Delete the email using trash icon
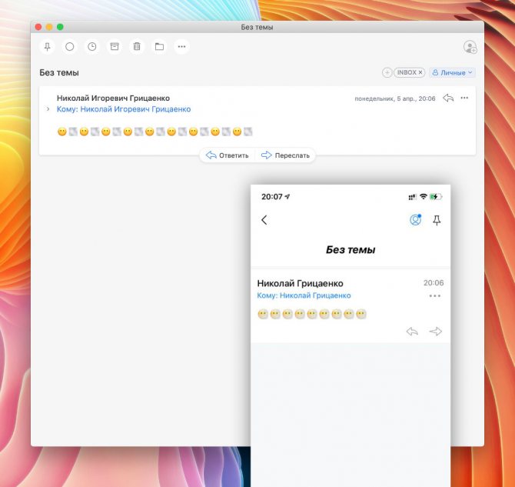 pyautogui.click(x=137, y=47)
